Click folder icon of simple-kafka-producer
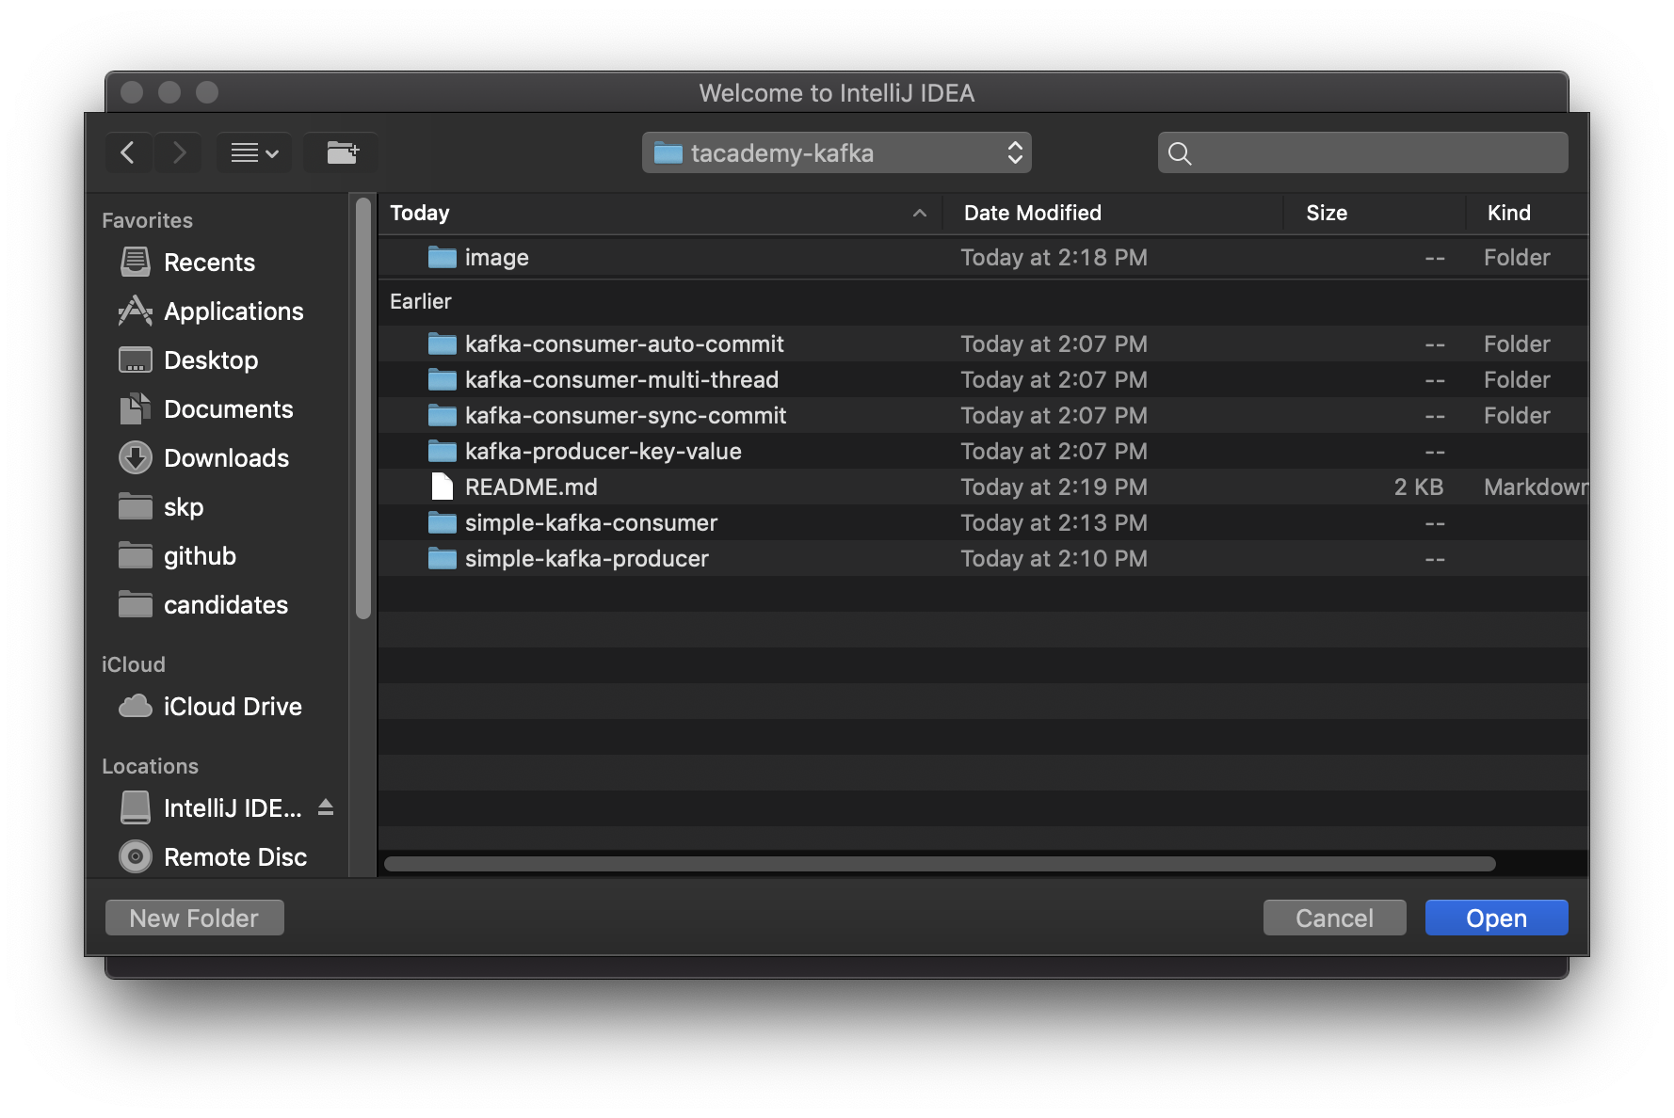This screenshot has height=1118, width=1674. (x=442, y=559)
